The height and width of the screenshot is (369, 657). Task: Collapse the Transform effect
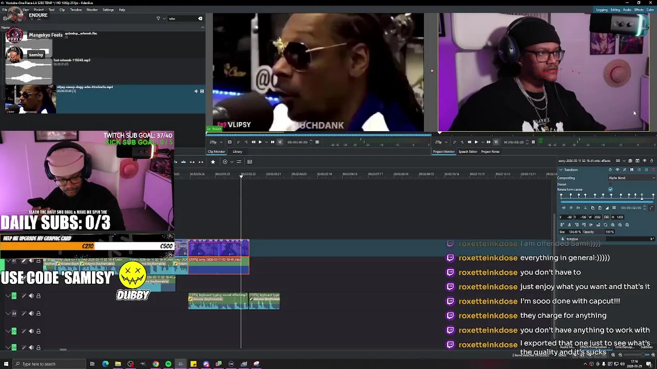click(561, 170)
